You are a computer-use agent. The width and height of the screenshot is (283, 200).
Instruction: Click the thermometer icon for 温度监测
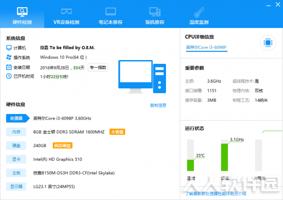(x=199, y=12)
